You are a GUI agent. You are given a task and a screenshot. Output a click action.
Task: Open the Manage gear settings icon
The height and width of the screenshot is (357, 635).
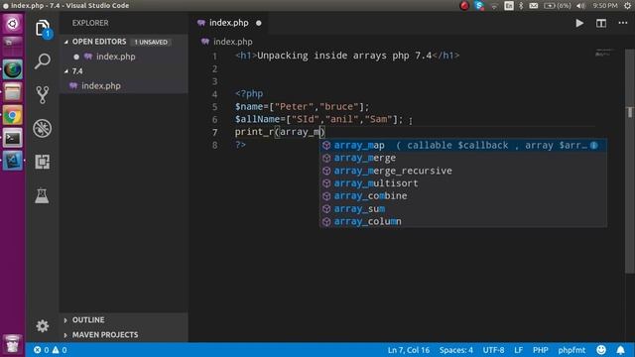(x=42, y=326)
